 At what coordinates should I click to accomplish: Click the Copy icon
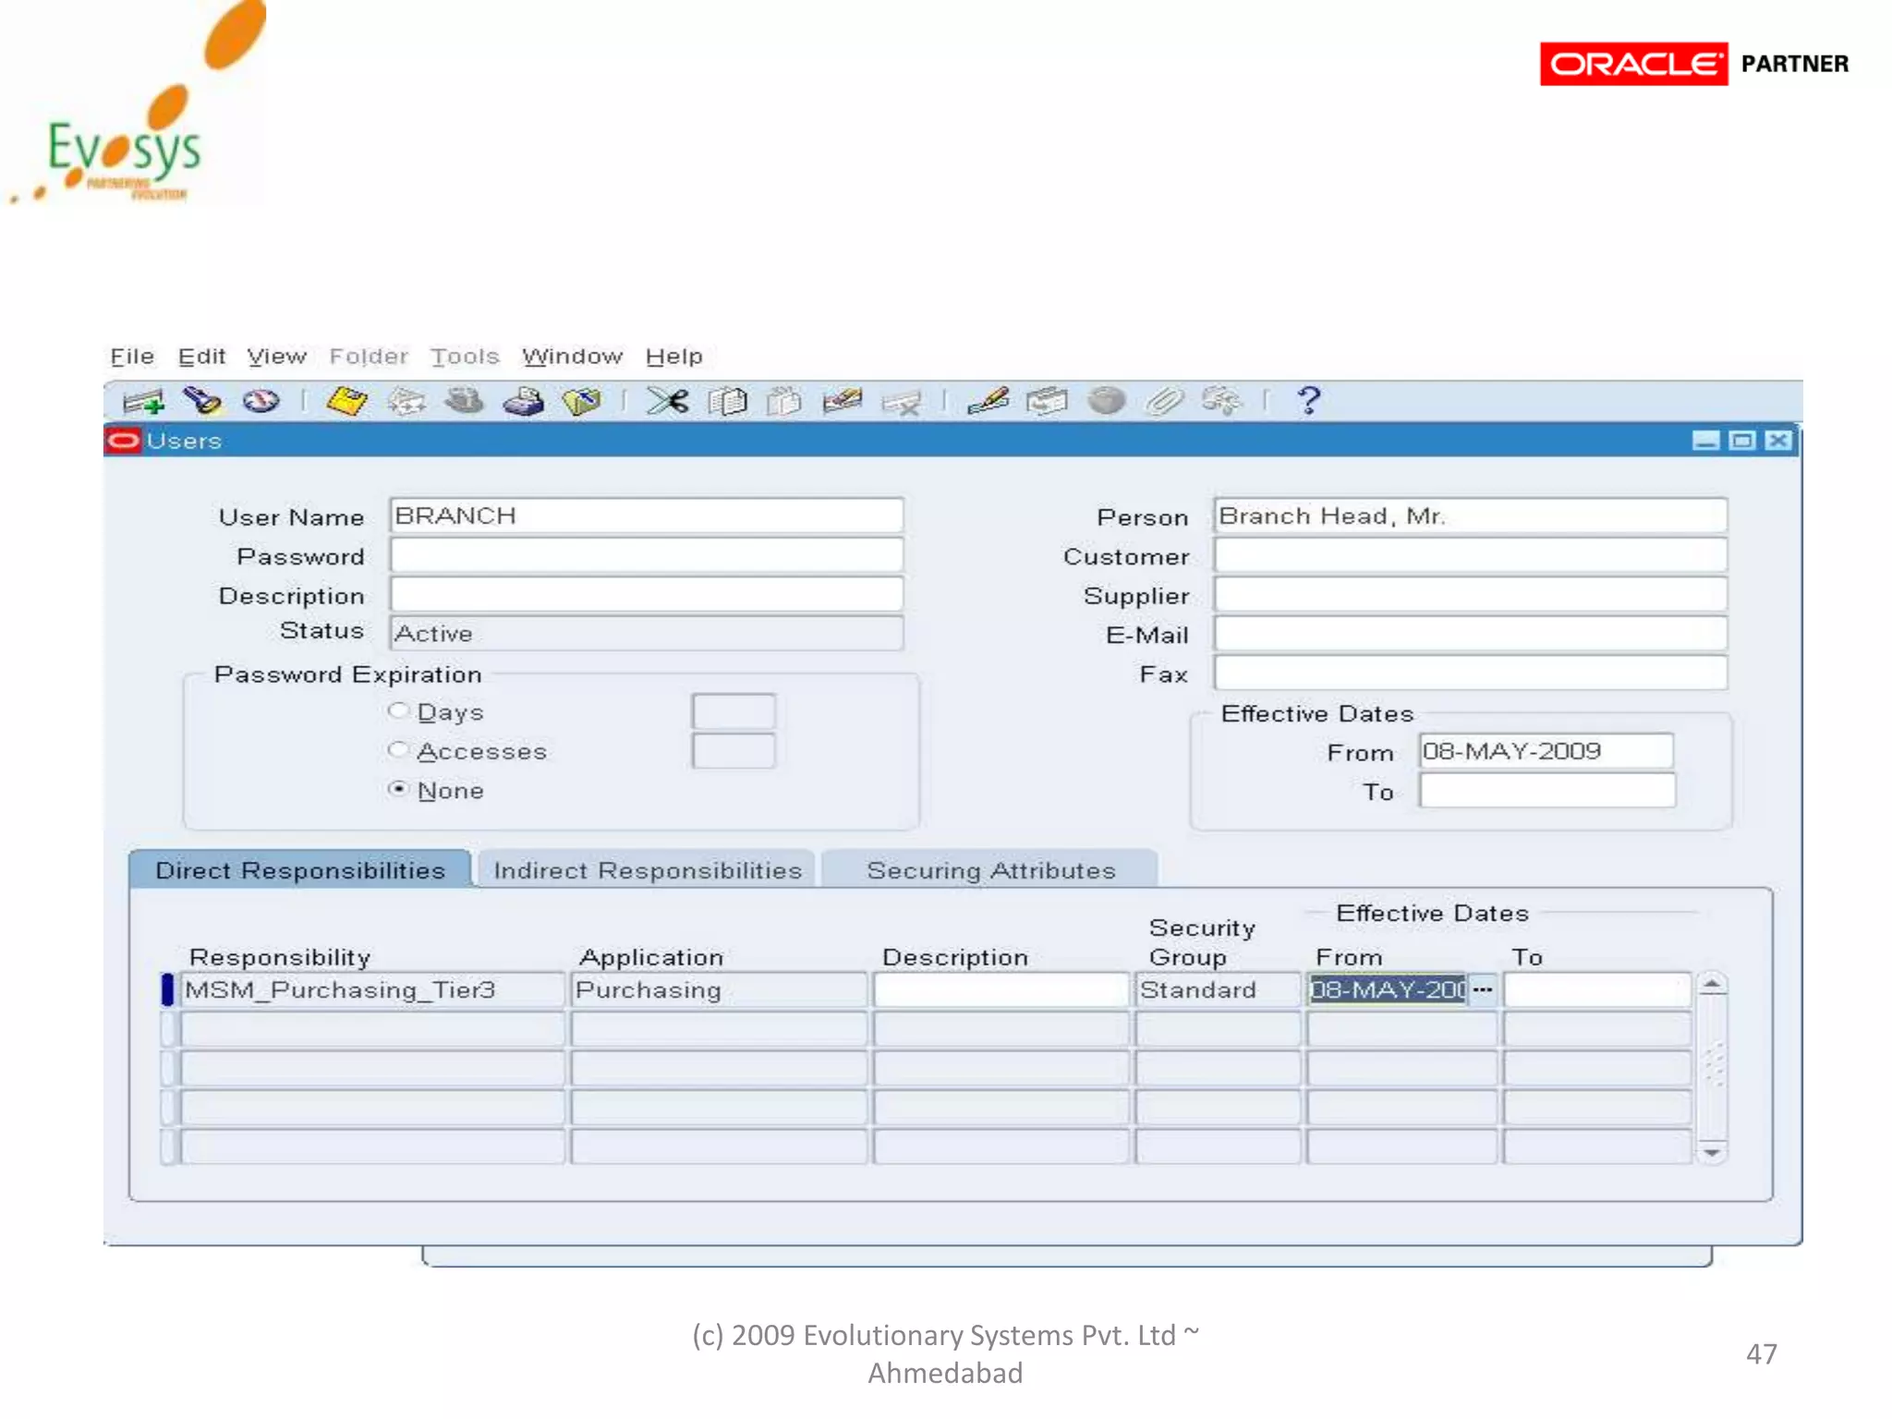(727, 401)
